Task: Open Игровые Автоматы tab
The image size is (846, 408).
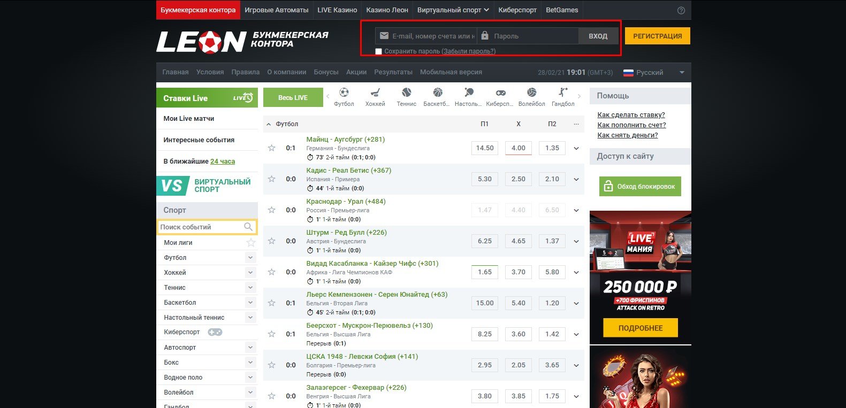Action: pos(276,10)
